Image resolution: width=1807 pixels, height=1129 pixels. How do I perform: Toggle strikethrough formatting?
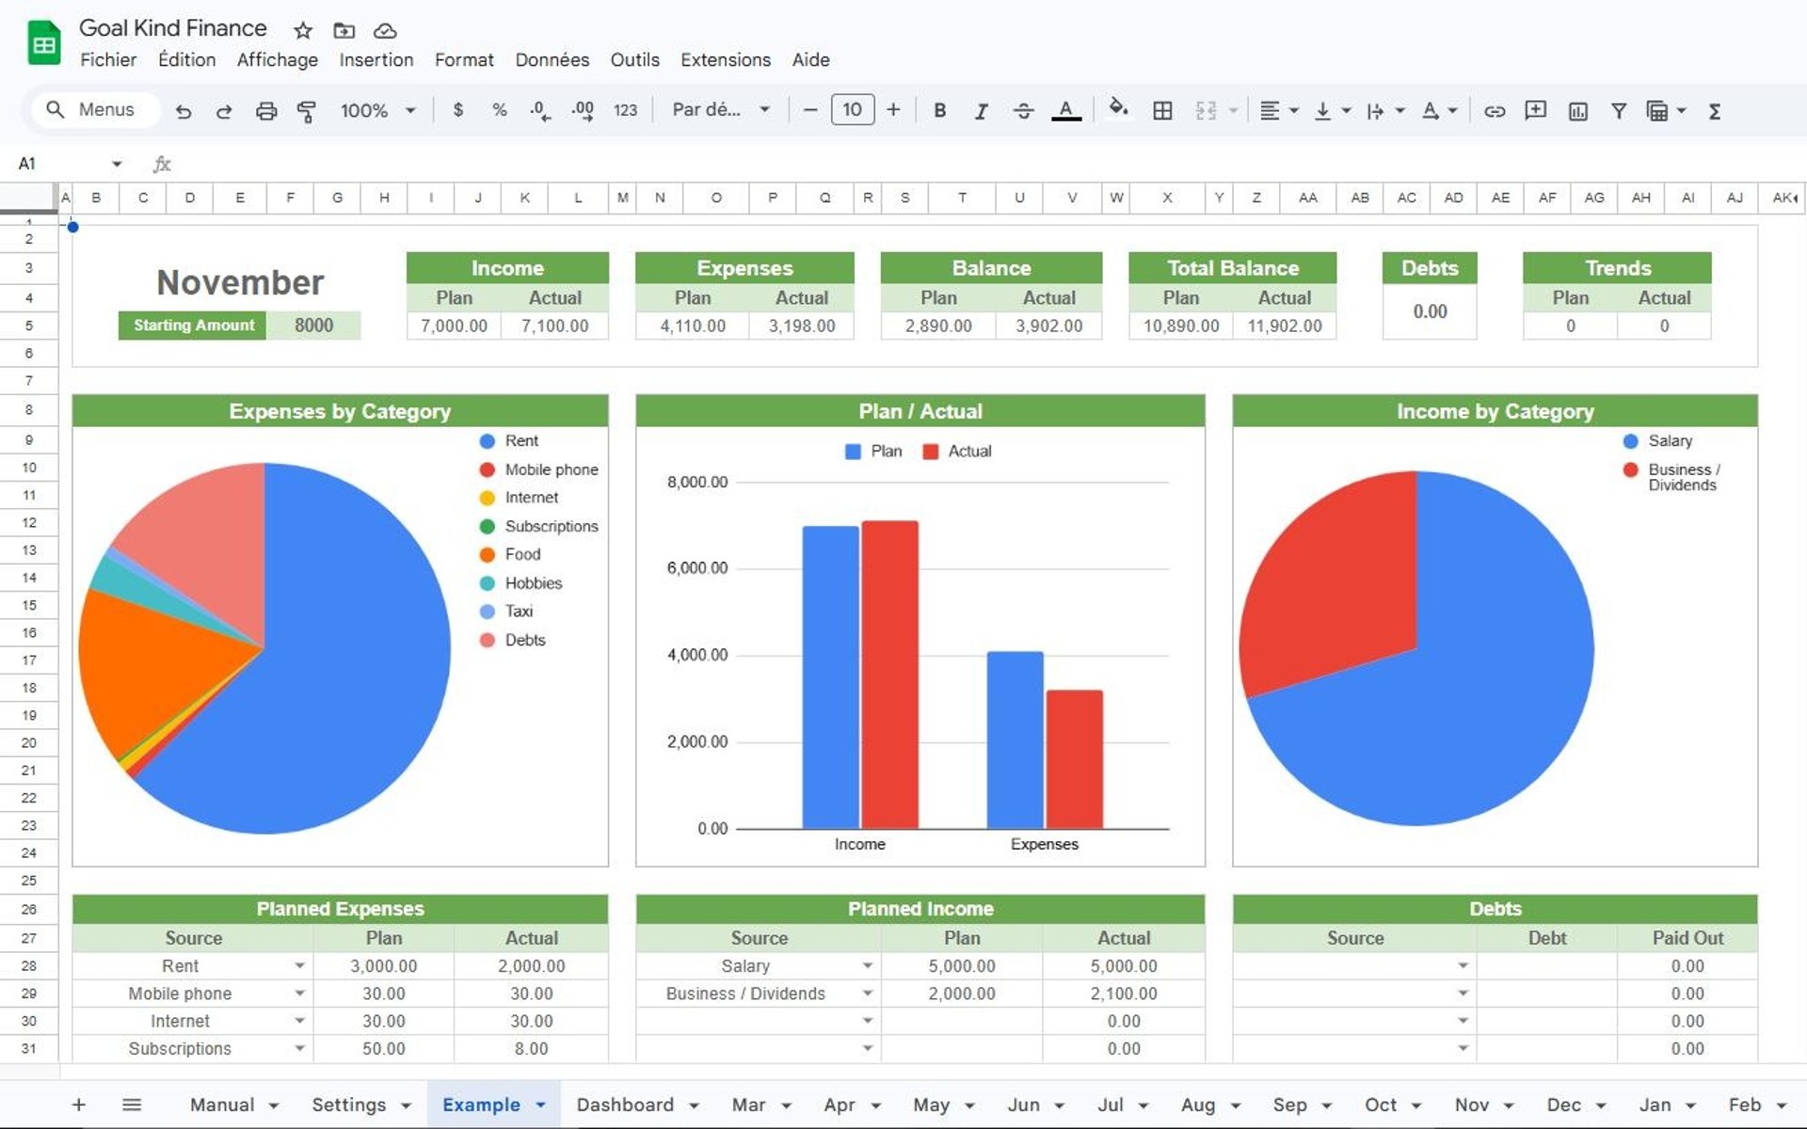pos(1023,111)
